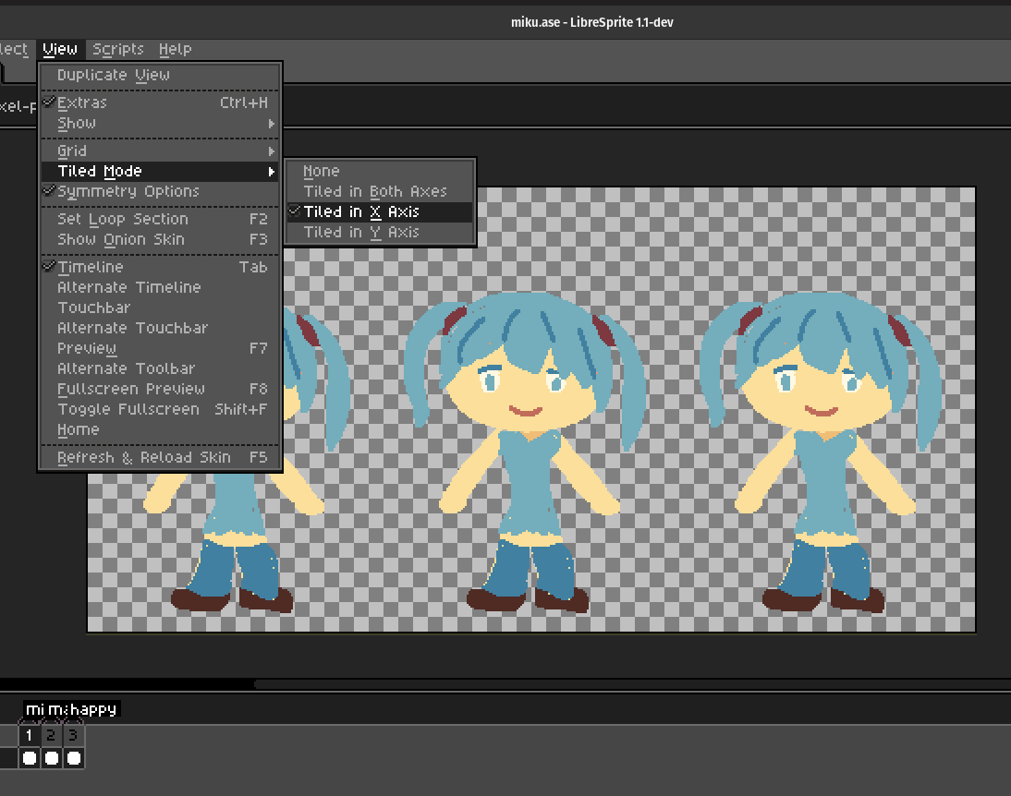The width and height of the screenshot is (1011, 796).
Task: Select Tiled in Y Axis
Action: 380,232
